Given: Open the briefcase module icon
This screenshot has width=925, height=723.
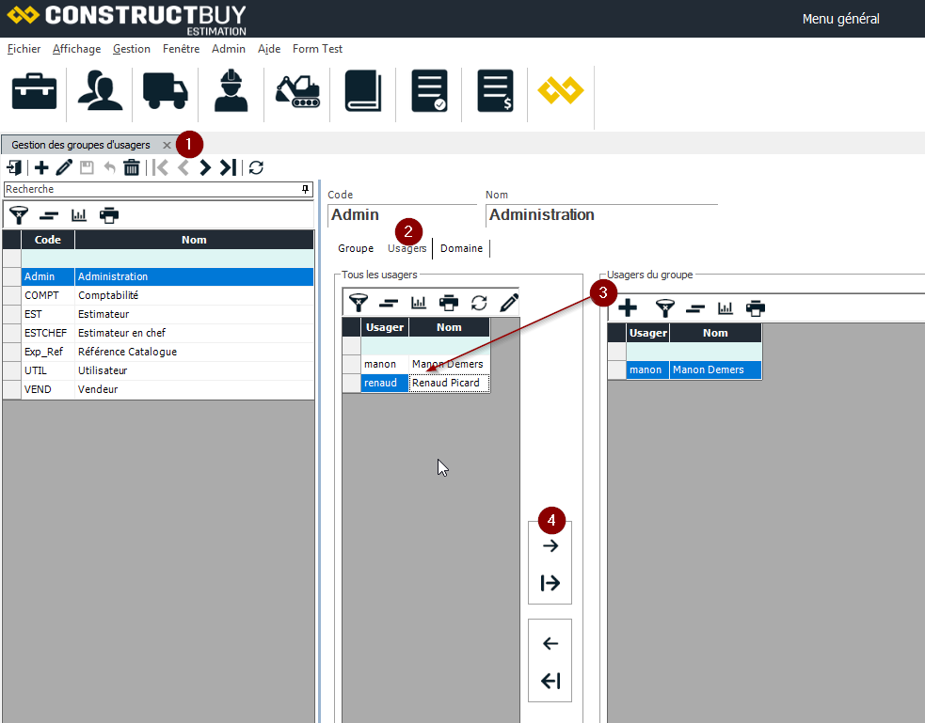Looking at the screenshot, I should [34, 91].
